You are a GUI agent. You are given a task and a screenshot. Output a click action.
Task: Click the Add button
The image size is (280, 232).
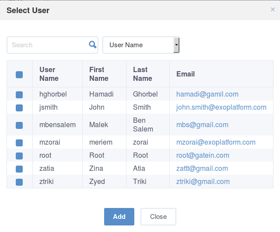click(119, 216)
